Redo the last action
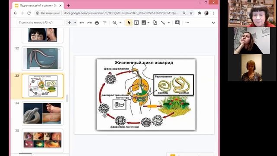This screenshot has width=277, height=156. point(89,23)
